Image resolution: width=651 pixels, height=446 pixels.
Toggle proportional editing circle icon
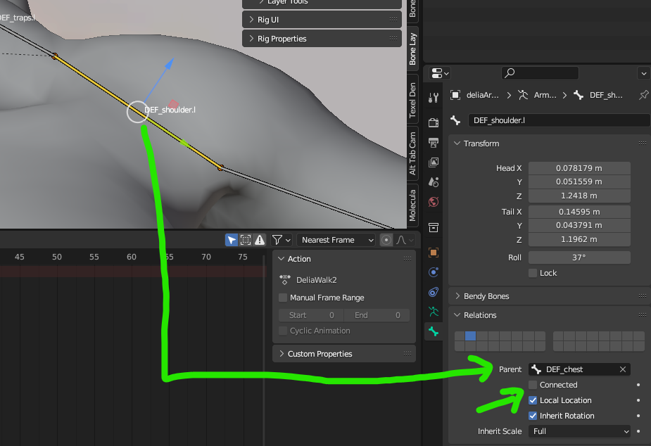tap(386, 240)
